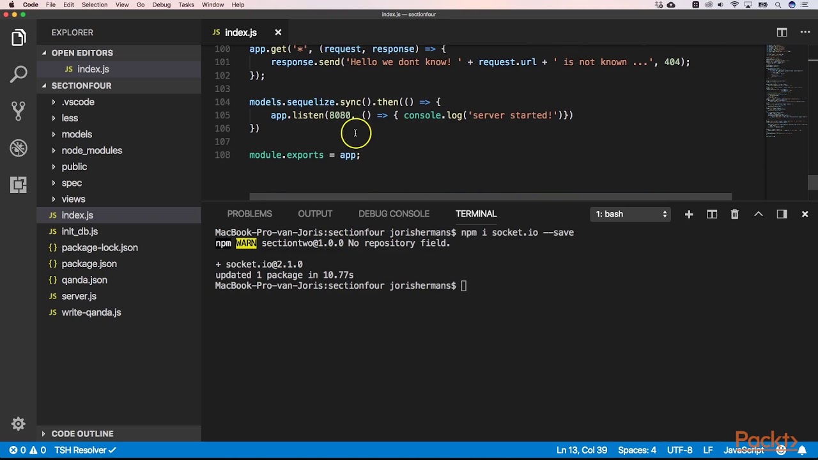Open index.js under Open Editors

[93, 70]
